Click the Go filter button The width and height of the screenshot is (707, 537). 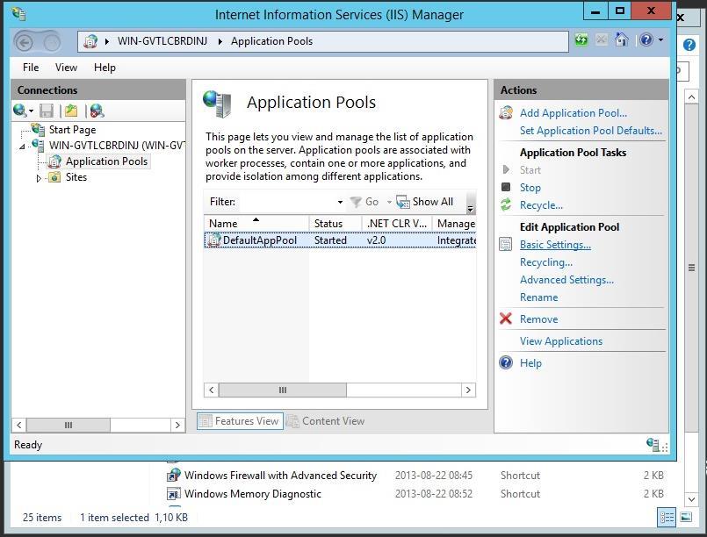(364, 202)
